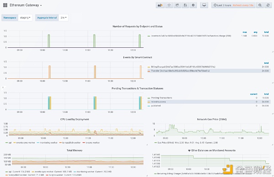
Task: Open the Ethereum Gateway dashboard picker
Action: tap(26, 5)
